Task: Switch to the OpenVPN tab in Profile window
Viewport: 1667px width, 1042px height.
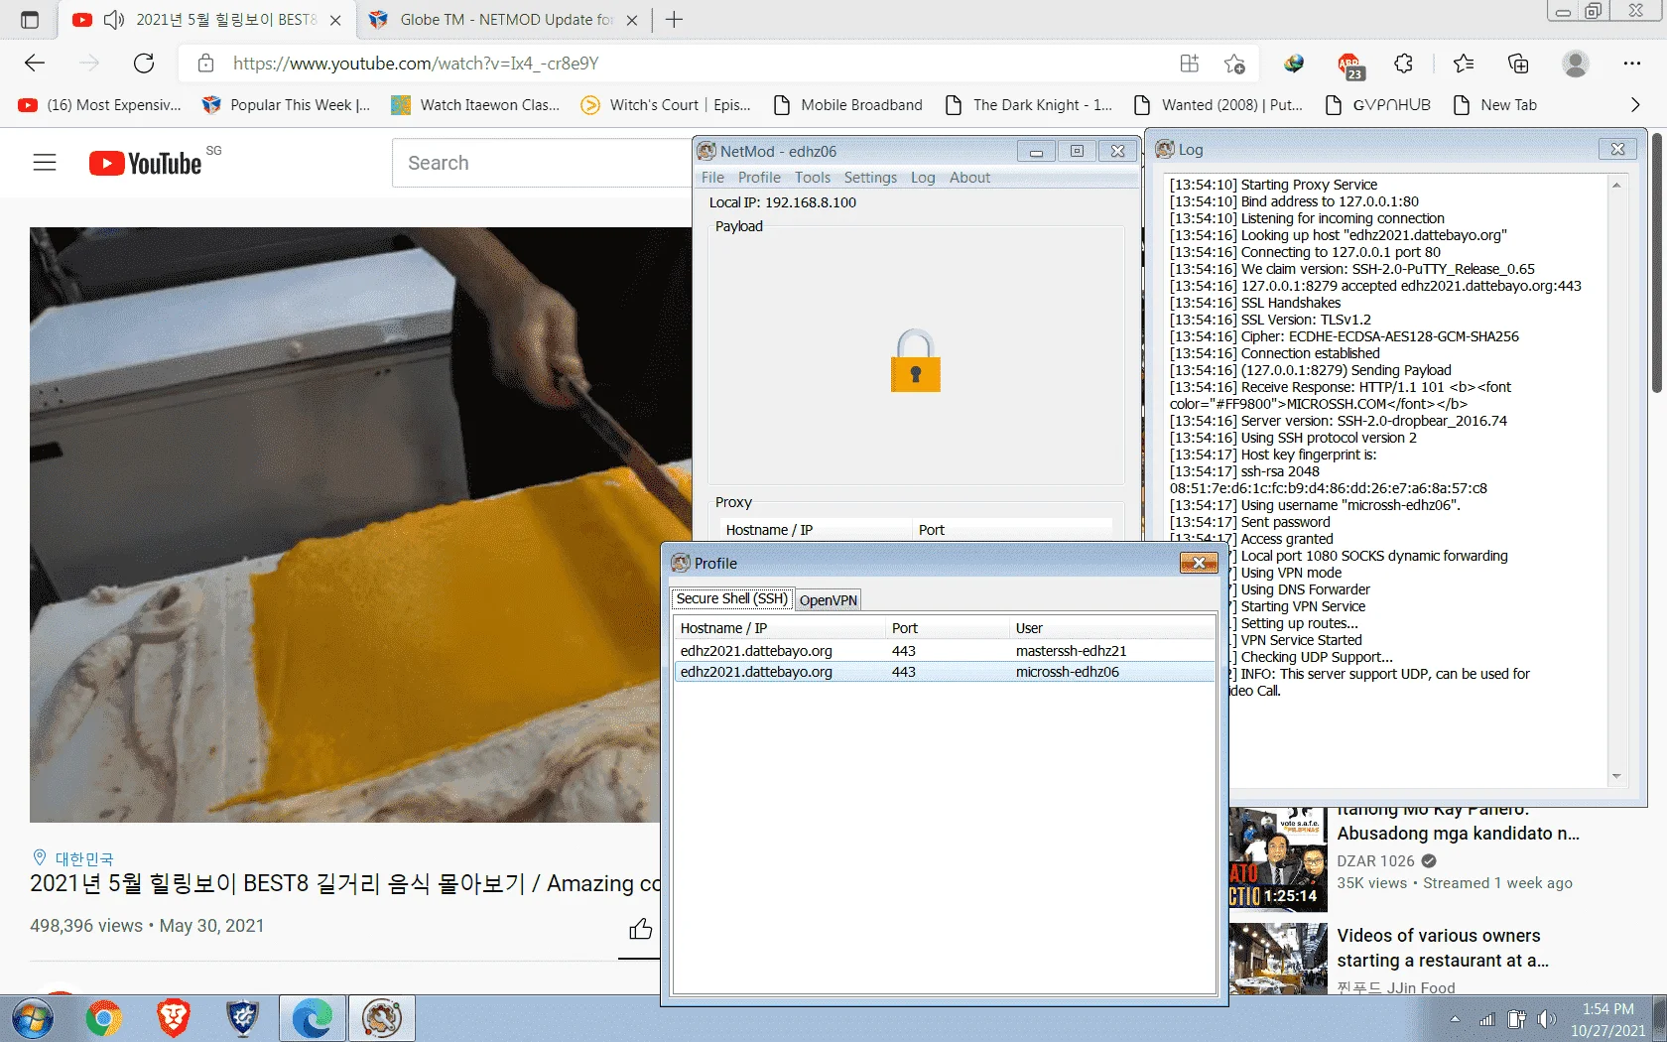Action: tap(829, 599)
